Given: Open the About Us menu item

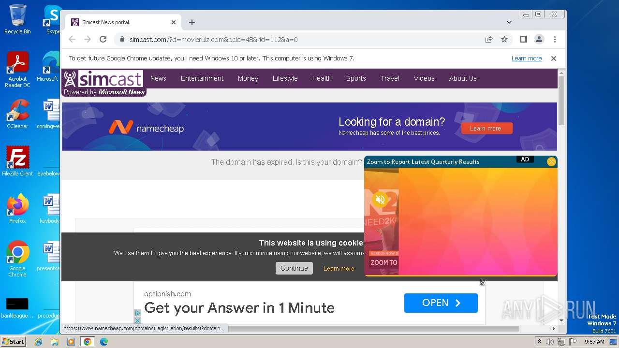Looking at the screenshot, I should pyautogui.click(x=463, y=78).
